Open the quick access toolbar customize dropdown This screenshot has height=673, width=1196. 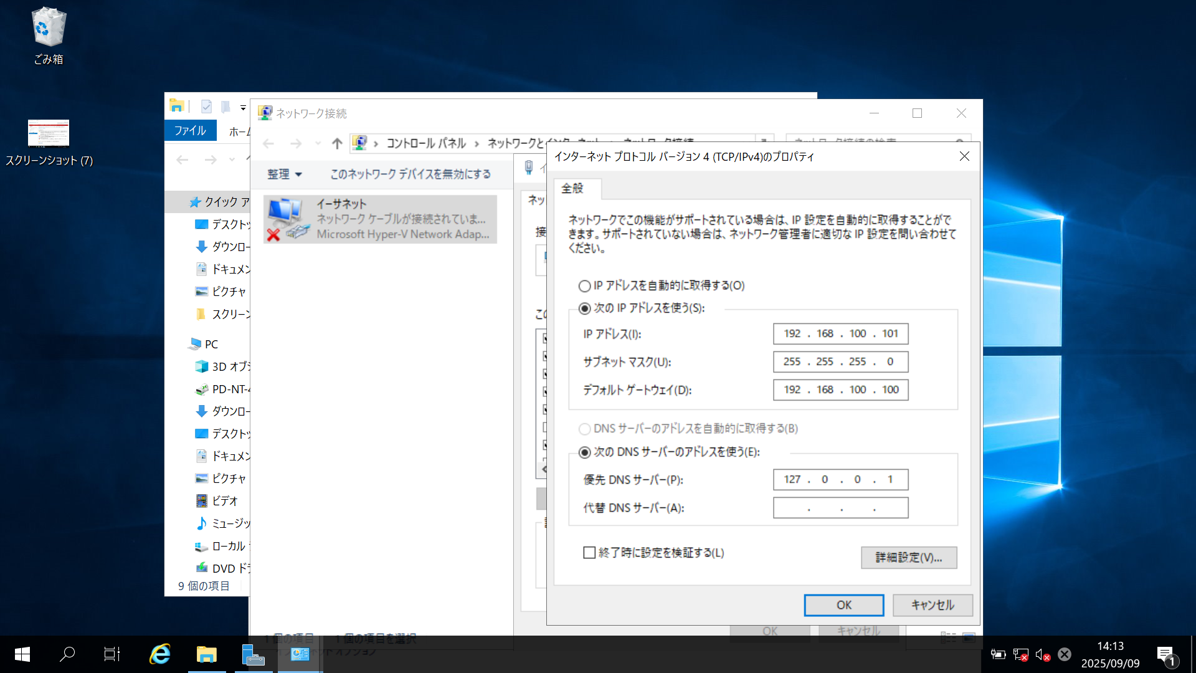click(242, 107)
